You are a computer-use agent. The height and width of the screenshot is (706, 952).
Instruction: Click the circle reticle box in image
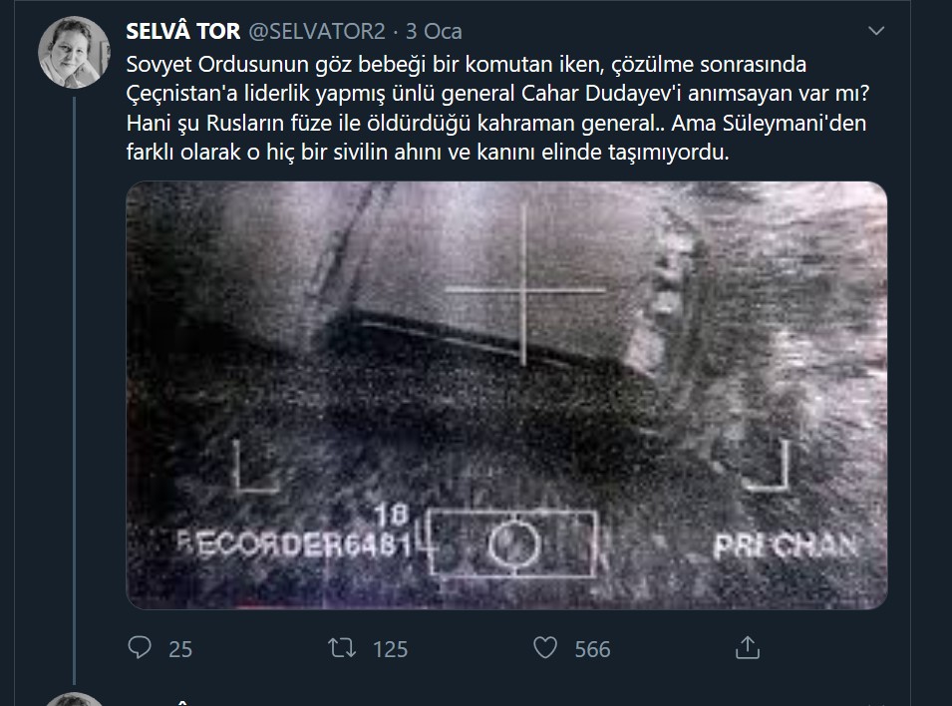[x=513, y=543]
